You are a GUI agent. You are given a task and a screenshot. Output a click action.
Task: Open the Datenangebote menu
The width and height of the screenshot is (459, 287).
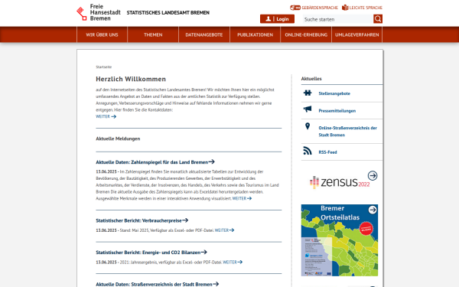204,34
